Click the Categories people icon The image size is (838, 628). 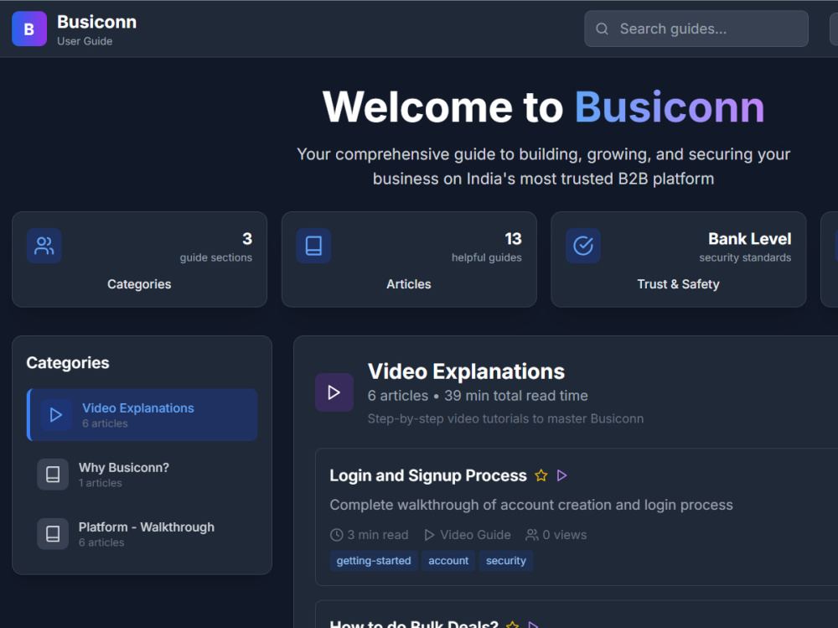(44, 246)
